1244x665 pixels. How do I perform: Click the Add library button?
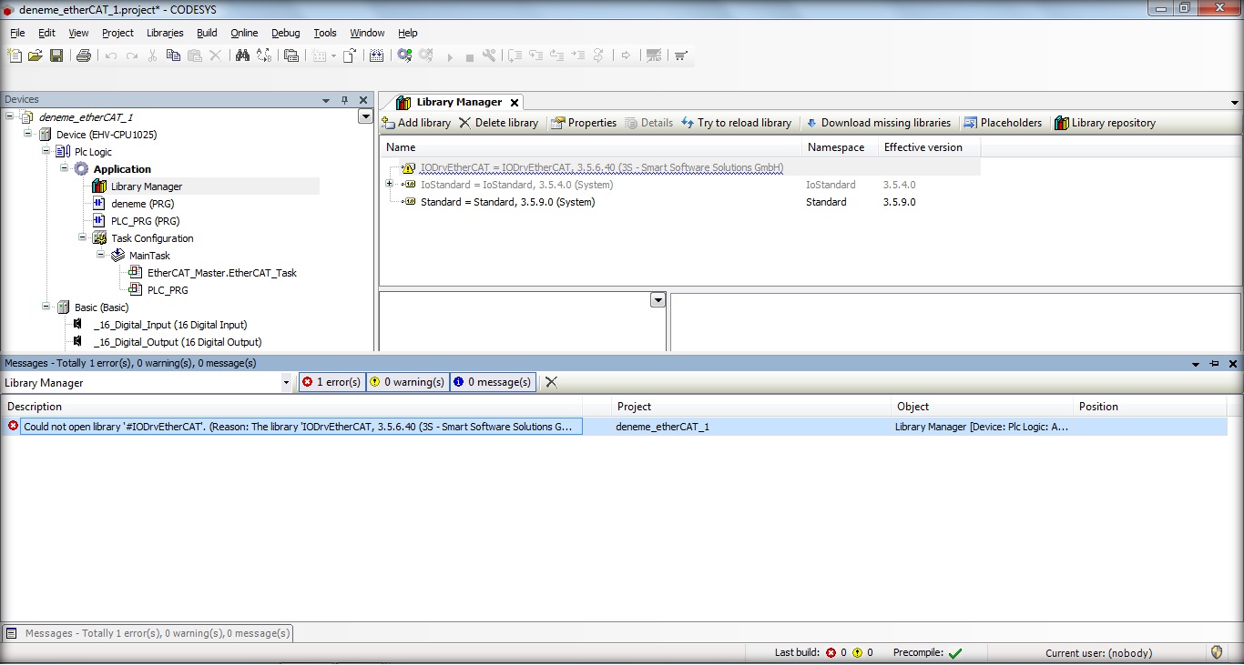416,123
